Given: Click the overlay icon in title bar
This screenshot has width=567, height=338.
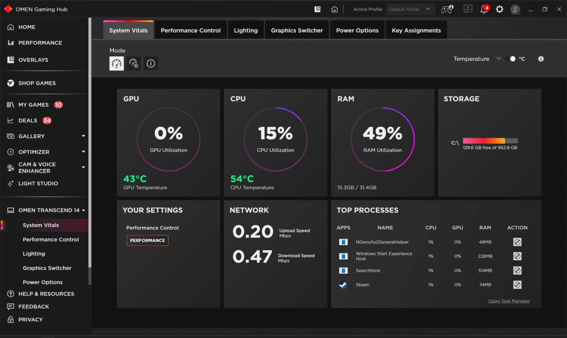Looking at the screenshot, I should [317, 9].
